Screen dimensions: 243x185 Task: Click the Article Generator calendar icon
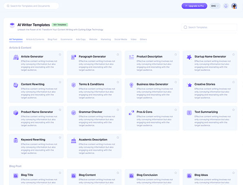[x=15, y=57]
